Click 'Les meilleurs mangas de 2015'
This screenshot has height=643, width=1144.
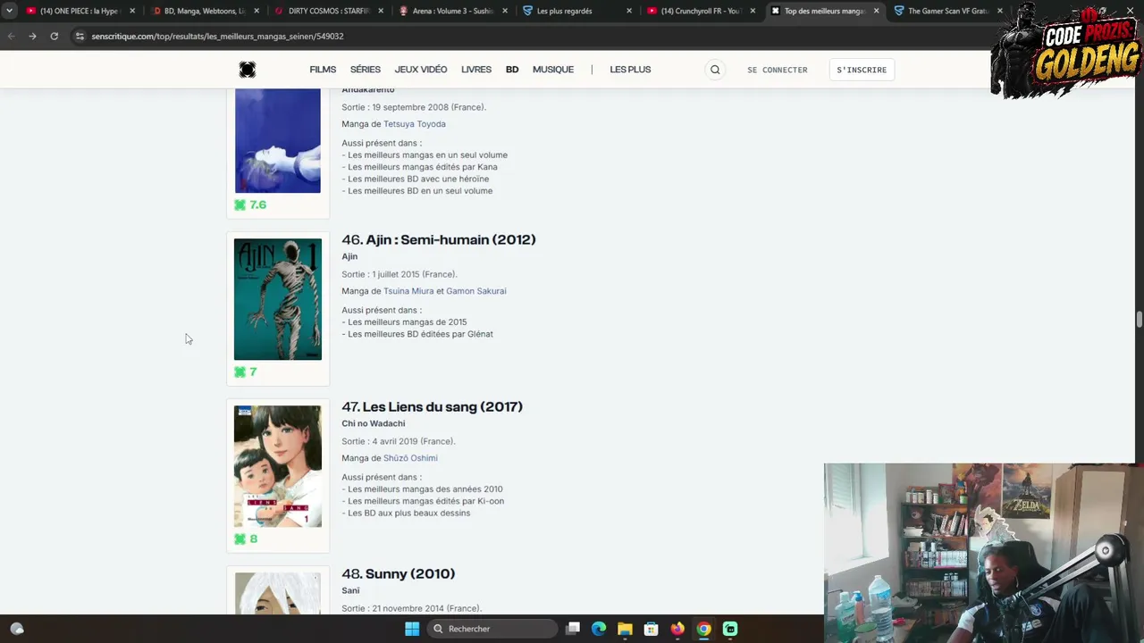click(x=408, y=322)
